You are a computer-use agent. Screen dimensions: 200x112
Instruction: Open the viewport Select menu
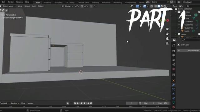point(27,6)
